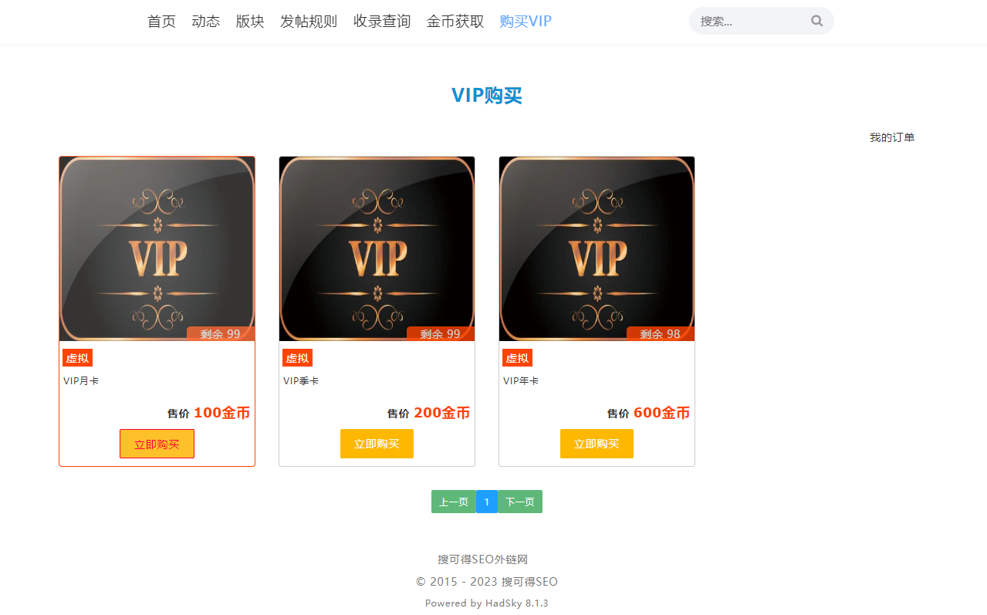Open 发帖规则 page
This screenshot has width=987, height=615.
pos(309,22)
